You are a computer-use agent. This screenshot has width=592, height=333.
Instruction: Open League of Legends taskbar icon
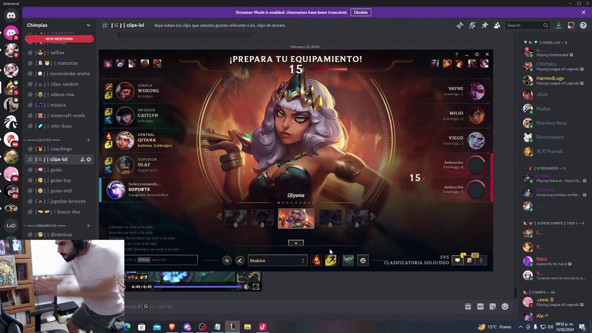[232, 327]
